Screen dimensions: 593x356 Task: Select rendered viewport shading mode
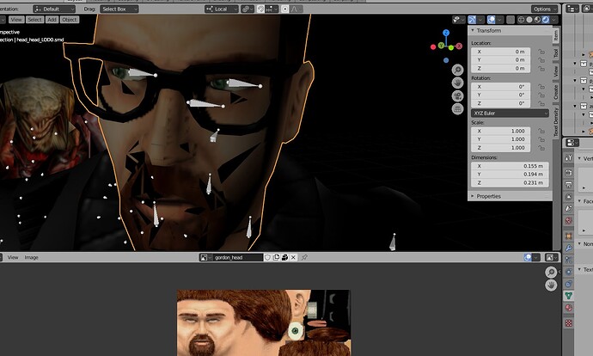pyautogui.click(x=546, y=20)
